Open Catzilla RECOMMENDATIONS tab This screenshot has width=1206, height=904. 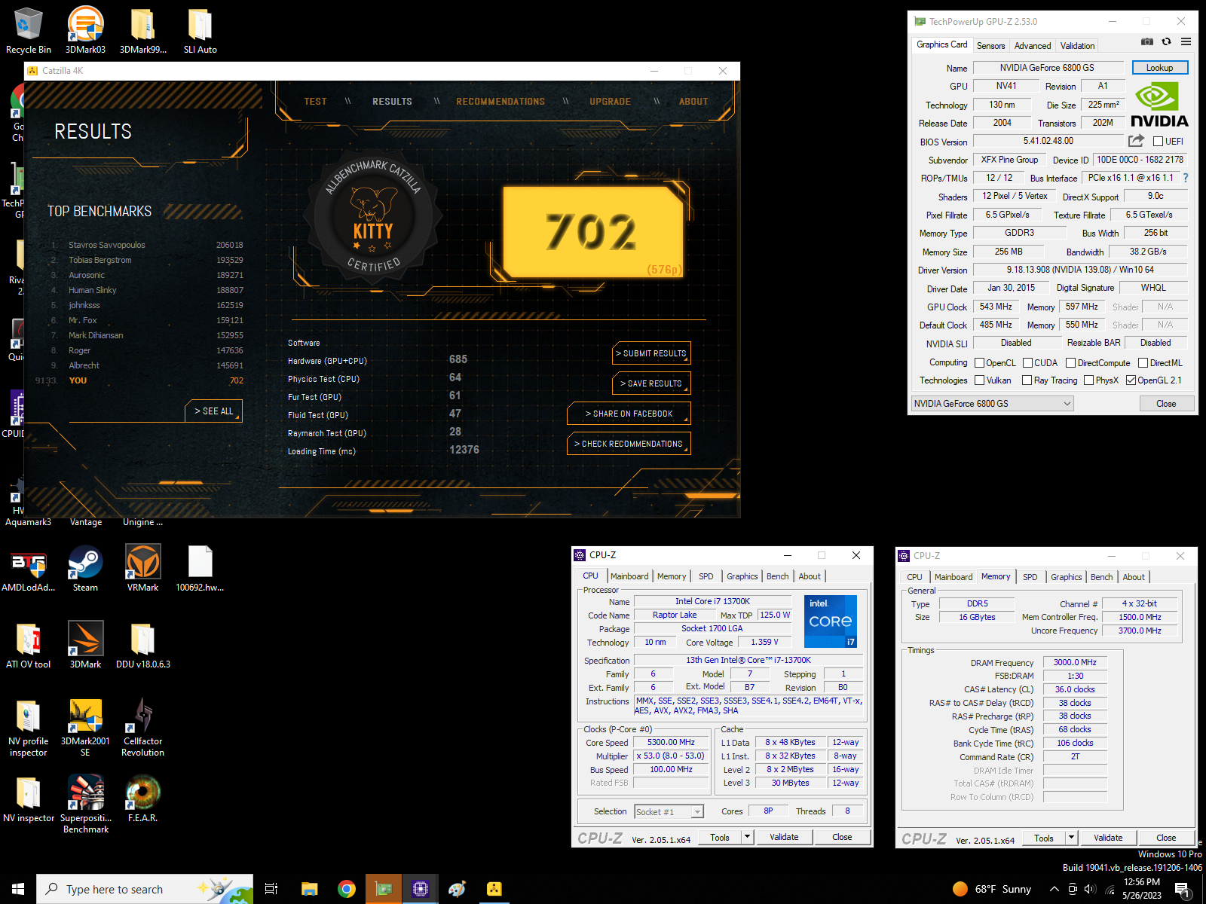click(x=500, y=102)
